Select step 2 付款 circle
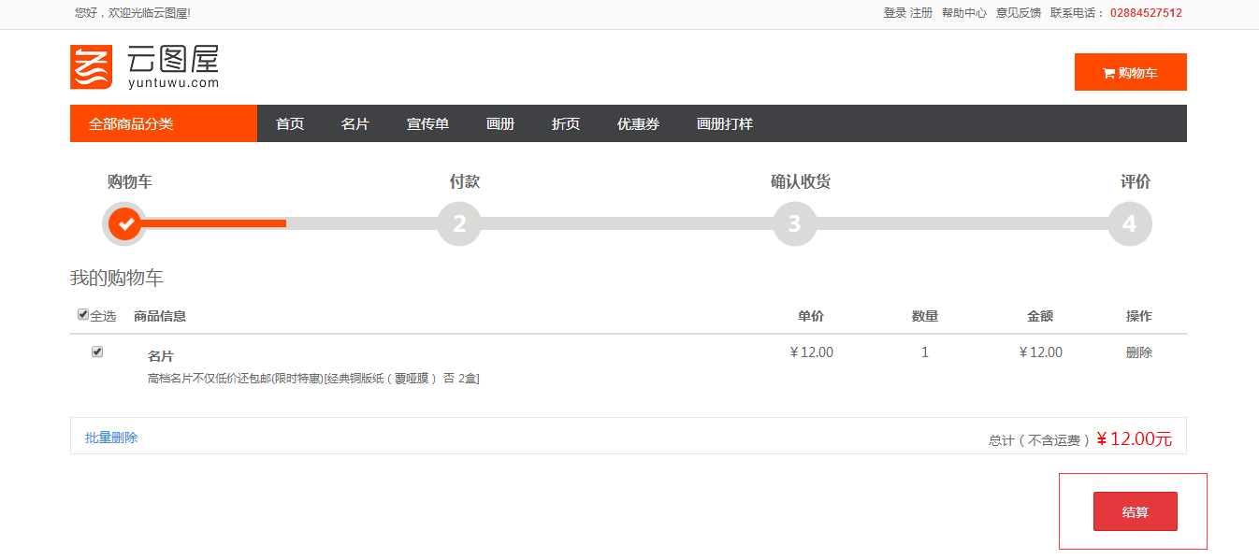This screenshot has width=1259, height=560. click(x=459, y=224)
